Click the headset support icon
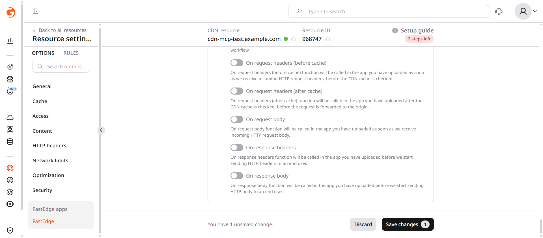Screen dimensions: 543x238 point(499,11)
